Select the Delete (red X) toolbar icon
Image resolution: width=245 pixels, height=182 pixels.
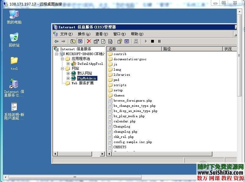(x=89, y=41)
